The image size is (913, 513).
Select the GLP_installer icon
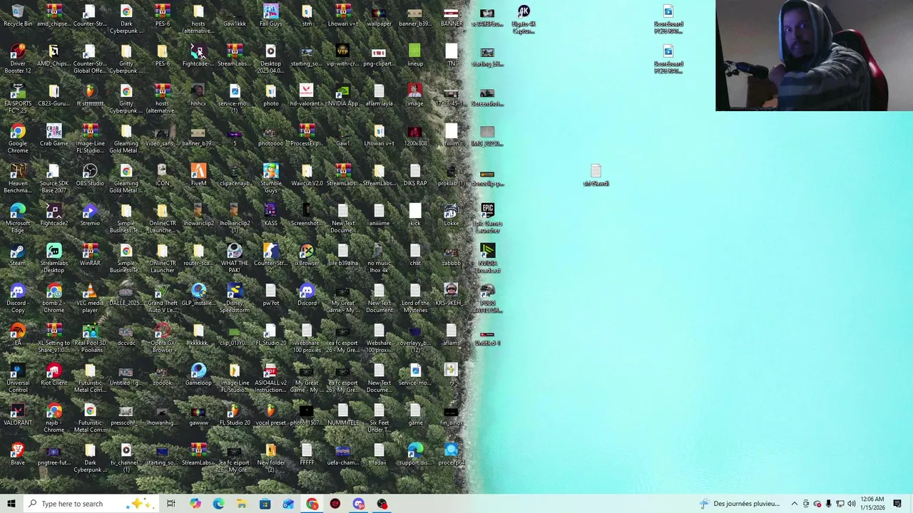pos(198,295)
